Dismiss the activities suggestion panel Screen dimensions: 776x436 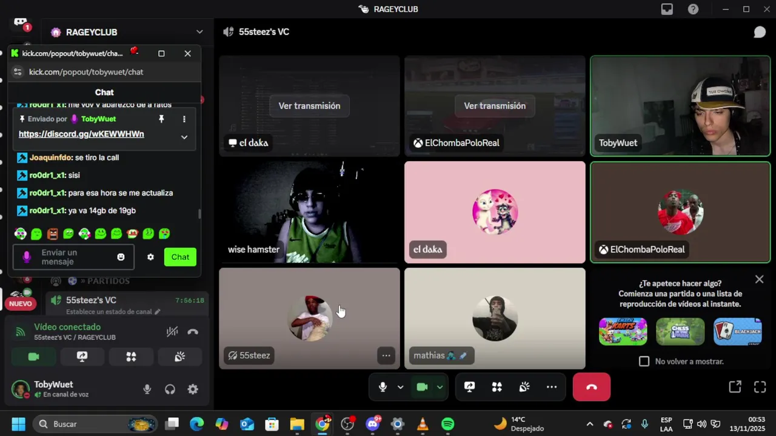click(759, 279)
